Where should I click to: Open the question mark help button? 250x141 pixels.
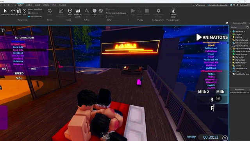(225, 138)
